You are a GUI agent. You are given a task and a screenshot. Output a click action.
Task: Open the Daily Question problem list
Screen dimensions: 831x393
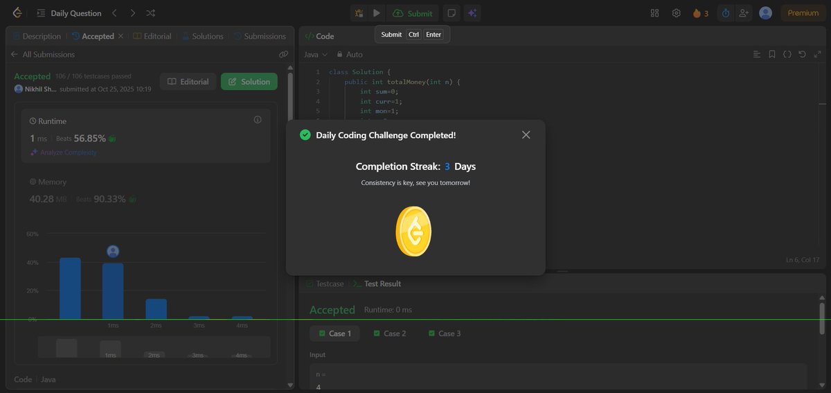pyautogui.click(x=69, y=13)
